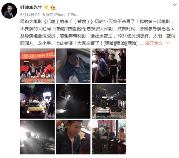Viewport: 179px width, 158px height.
Task: Click the last 嘿哈 emoticon in the text
Action: [x=132, y=43]
